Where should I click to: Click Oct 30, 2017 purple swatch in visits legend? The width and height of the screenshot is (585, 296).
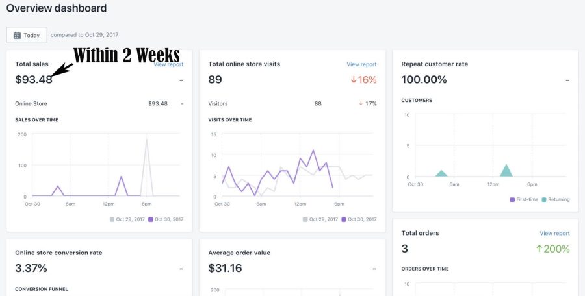tap(344, 219)
